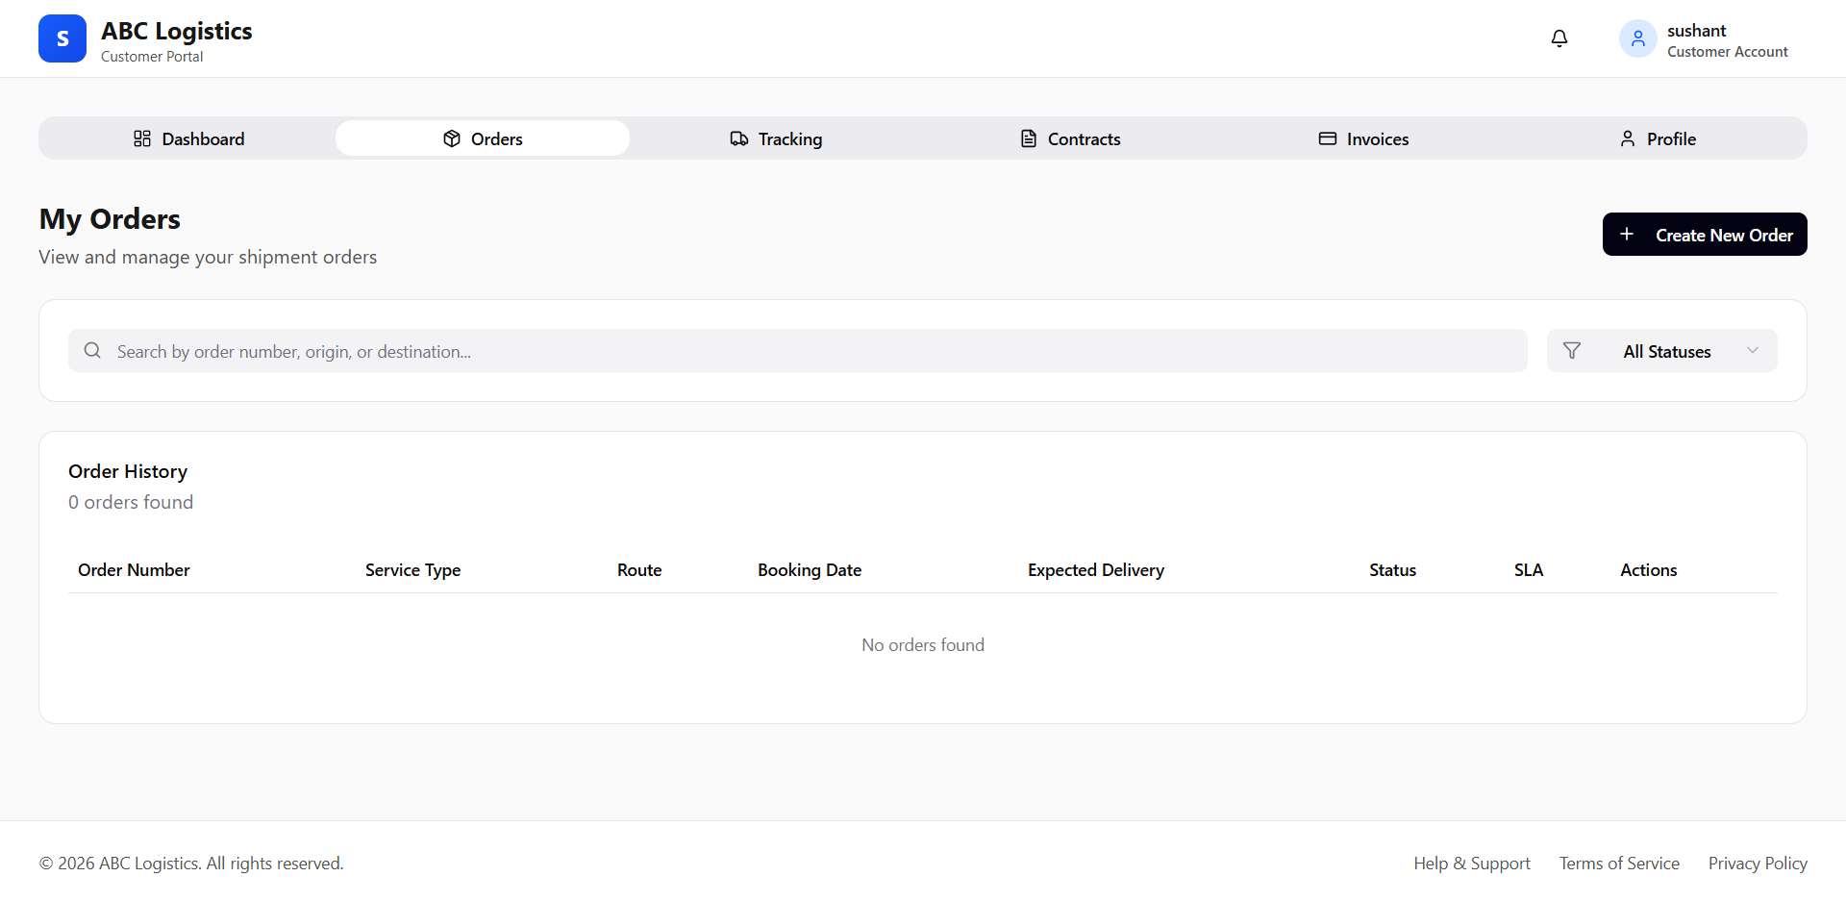Screen dimensions: 1846x902
Task: Expand status filter using chevron arrow
Action: pos(1752,351)
